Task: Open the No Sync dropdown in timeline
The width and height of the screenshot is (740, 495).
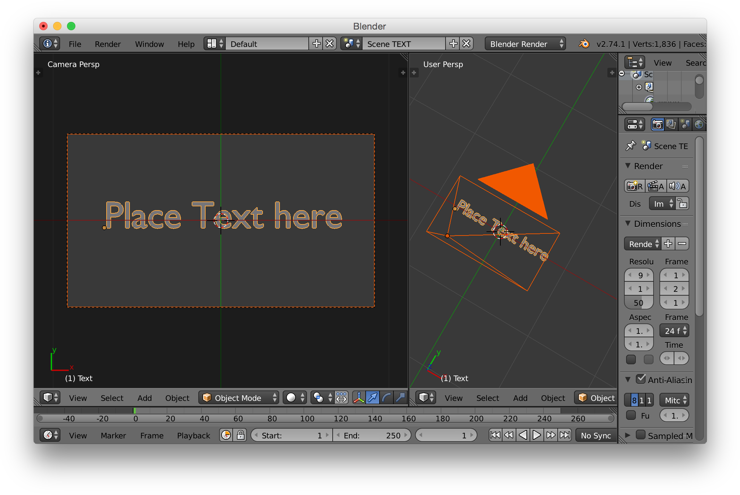Action: (596, 435)
